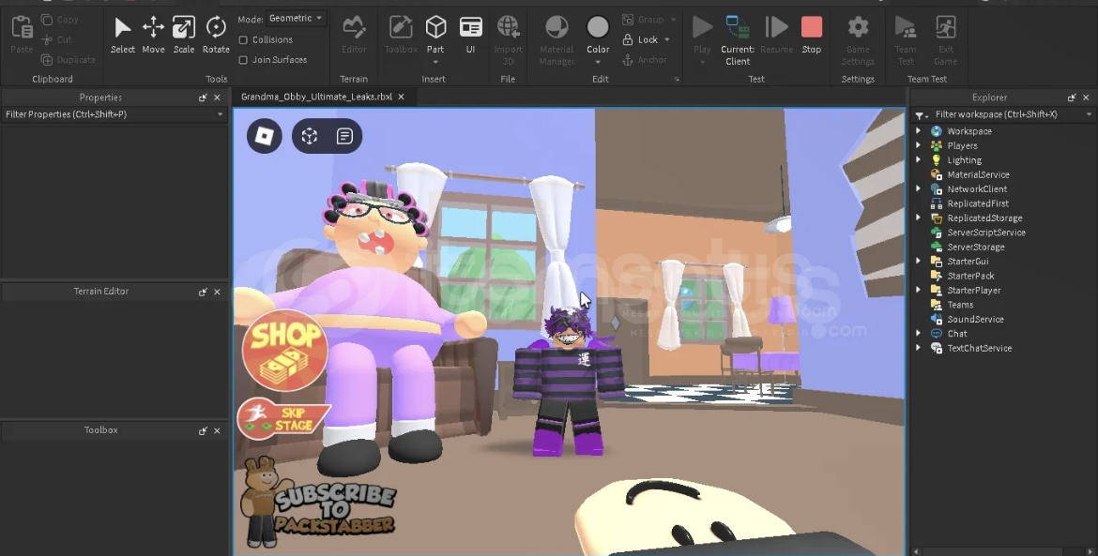Stop the running test

pyautogui.click(x=812, y=35)
